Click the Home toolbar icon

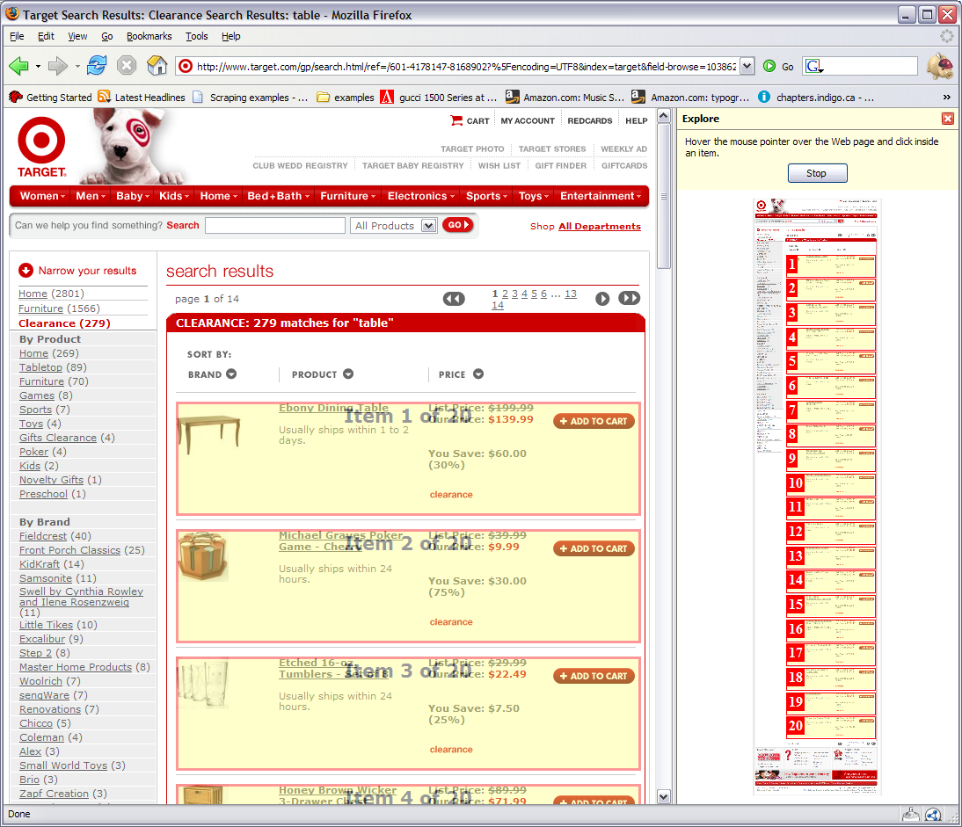coord(157,66)
